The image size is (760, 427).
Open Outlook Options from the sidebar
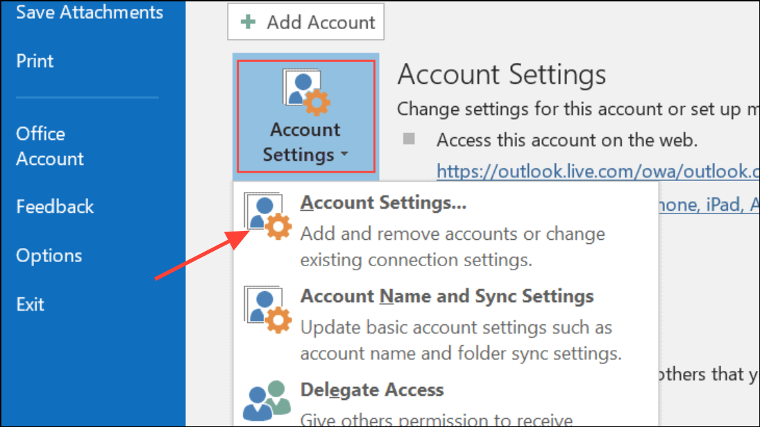tap(49, 255)
